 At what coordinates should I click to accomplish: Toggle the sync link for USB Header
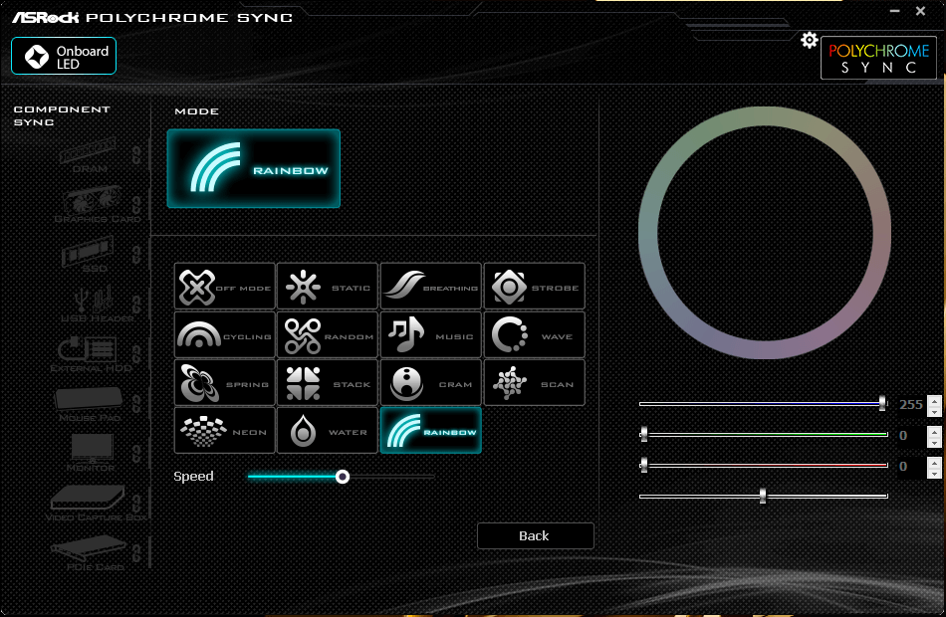pyautogui.click(x=137, y=305)
